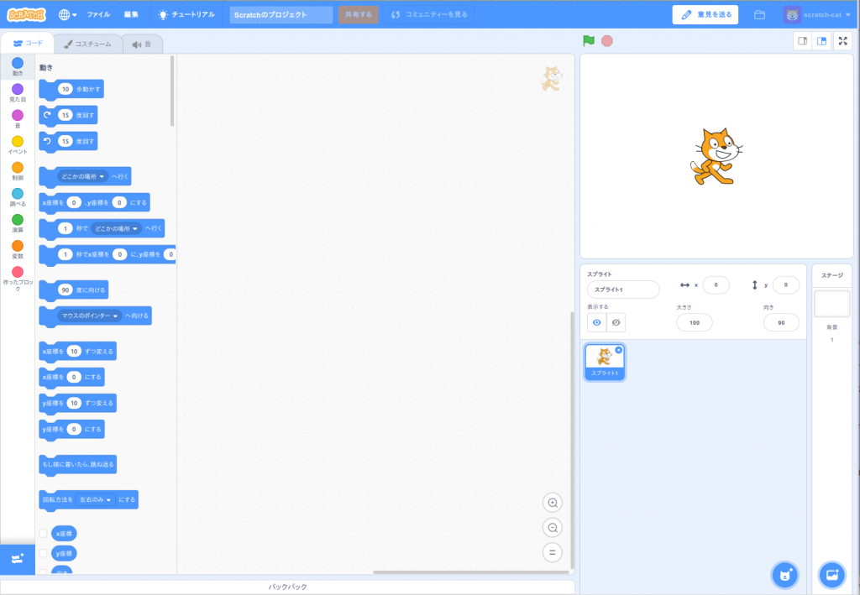Click もし端に着いたら、跳ね返る block
The height and width of the screenshot is (595, 860).
(78, 465)
